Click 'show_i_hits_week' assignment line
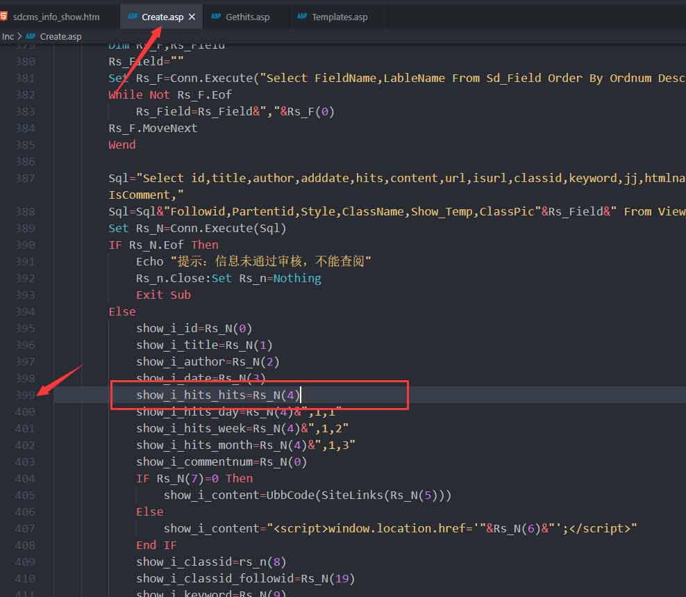Image resolution: width=686 pixels, height=597 pixels. (x=242, y=428)
